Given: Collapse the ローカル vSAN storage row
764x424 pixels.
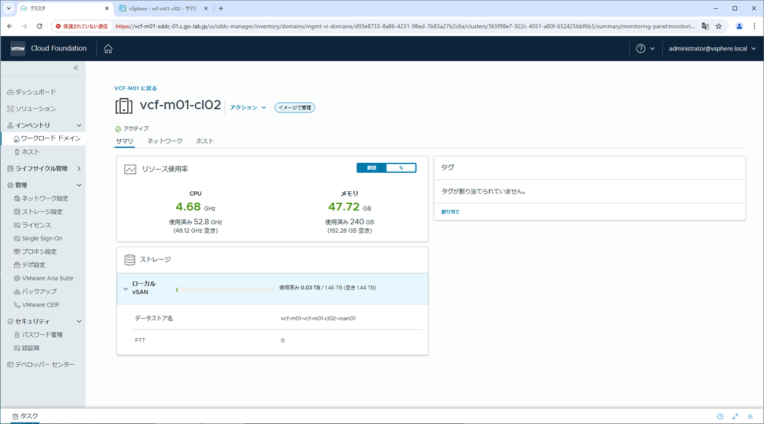Looking at the screenshot, I should 125,288.
